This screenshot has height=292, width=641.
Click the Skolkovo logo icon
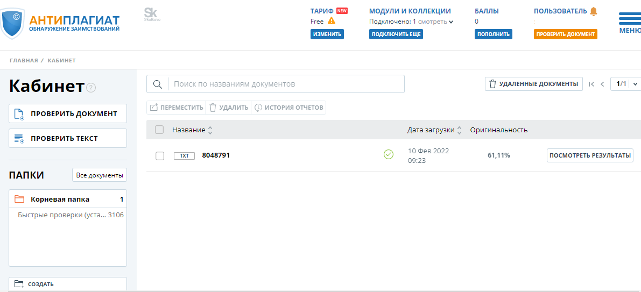152,14
